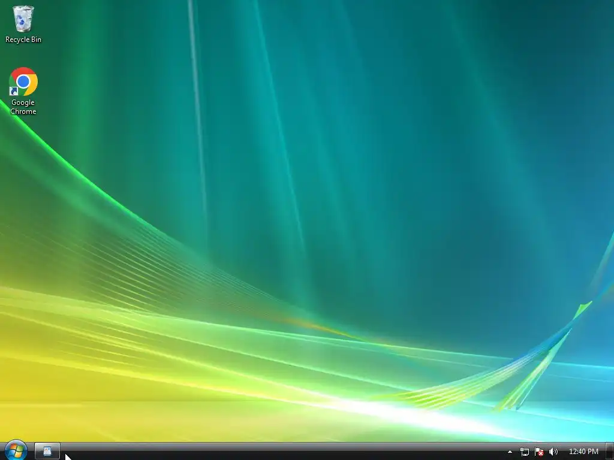This screenshot has width=614, height=460.
Task: Click the volume speaker tray icon
Action: coord(553,452)
